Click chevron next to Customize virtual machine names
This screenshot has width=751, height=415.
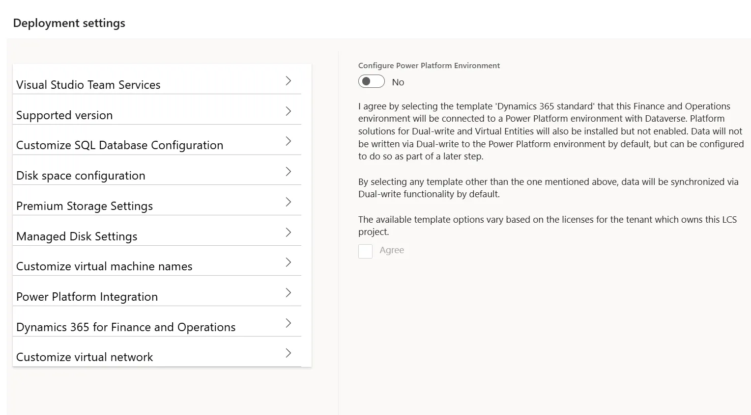[289, 262]
